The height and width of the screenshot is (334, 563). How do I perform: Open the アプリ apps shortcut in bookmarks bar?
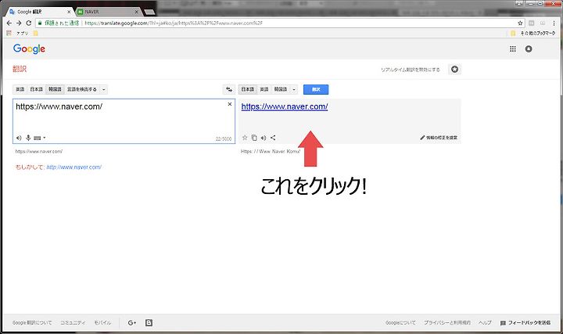[x=17, y=33]
